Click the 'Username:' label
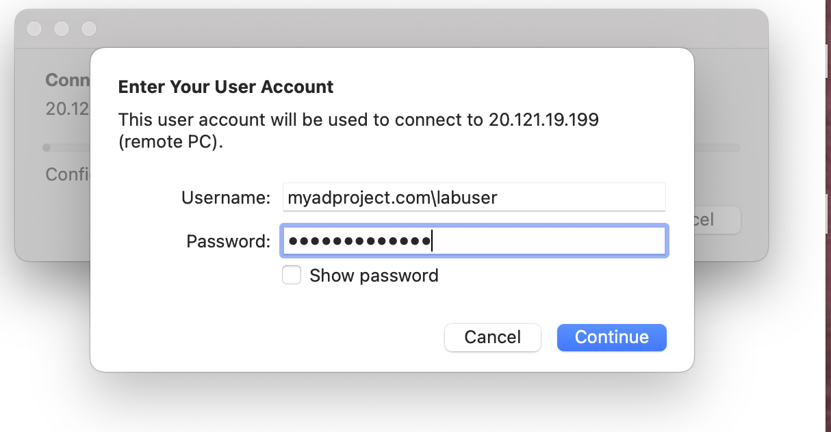The height and width of the screenshot is (432, 831). click(226, 198)
